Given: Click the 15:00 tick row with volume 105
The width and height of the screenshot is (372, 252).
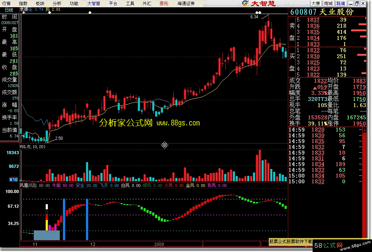Looking at the screenshot, I should [325, 176].
